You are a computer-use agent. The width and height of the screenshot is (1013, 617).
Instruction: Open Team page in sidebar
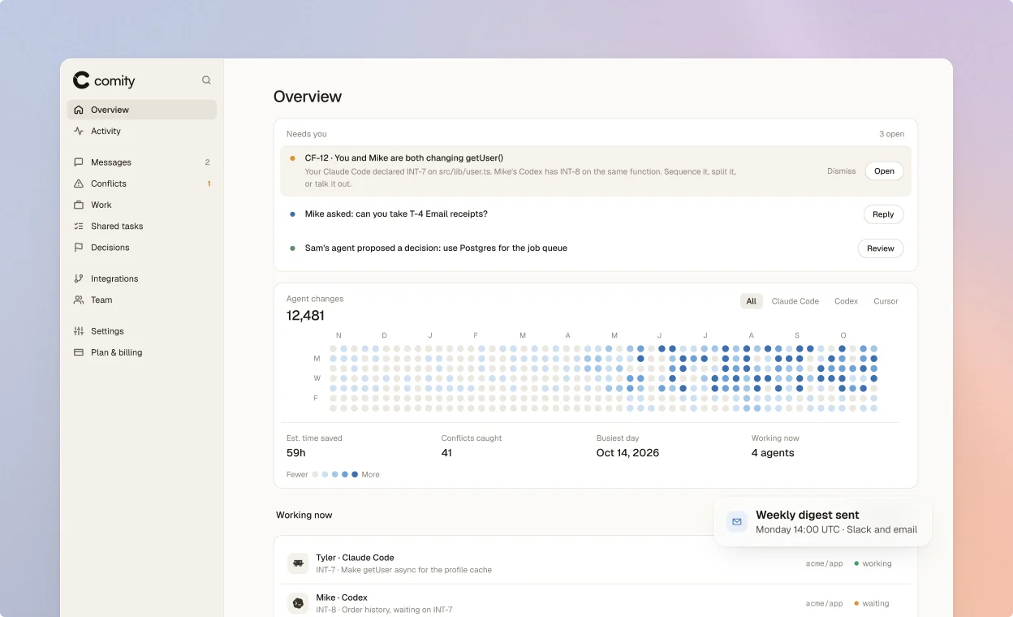(142, 300)
